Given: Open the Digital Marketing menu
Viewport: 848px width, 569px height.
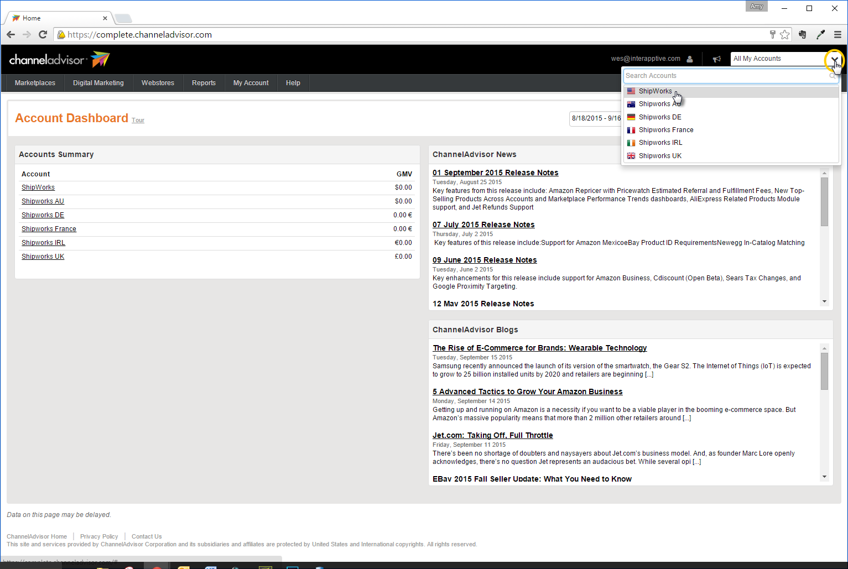Looking at the screenshot, I should point(98,83).
